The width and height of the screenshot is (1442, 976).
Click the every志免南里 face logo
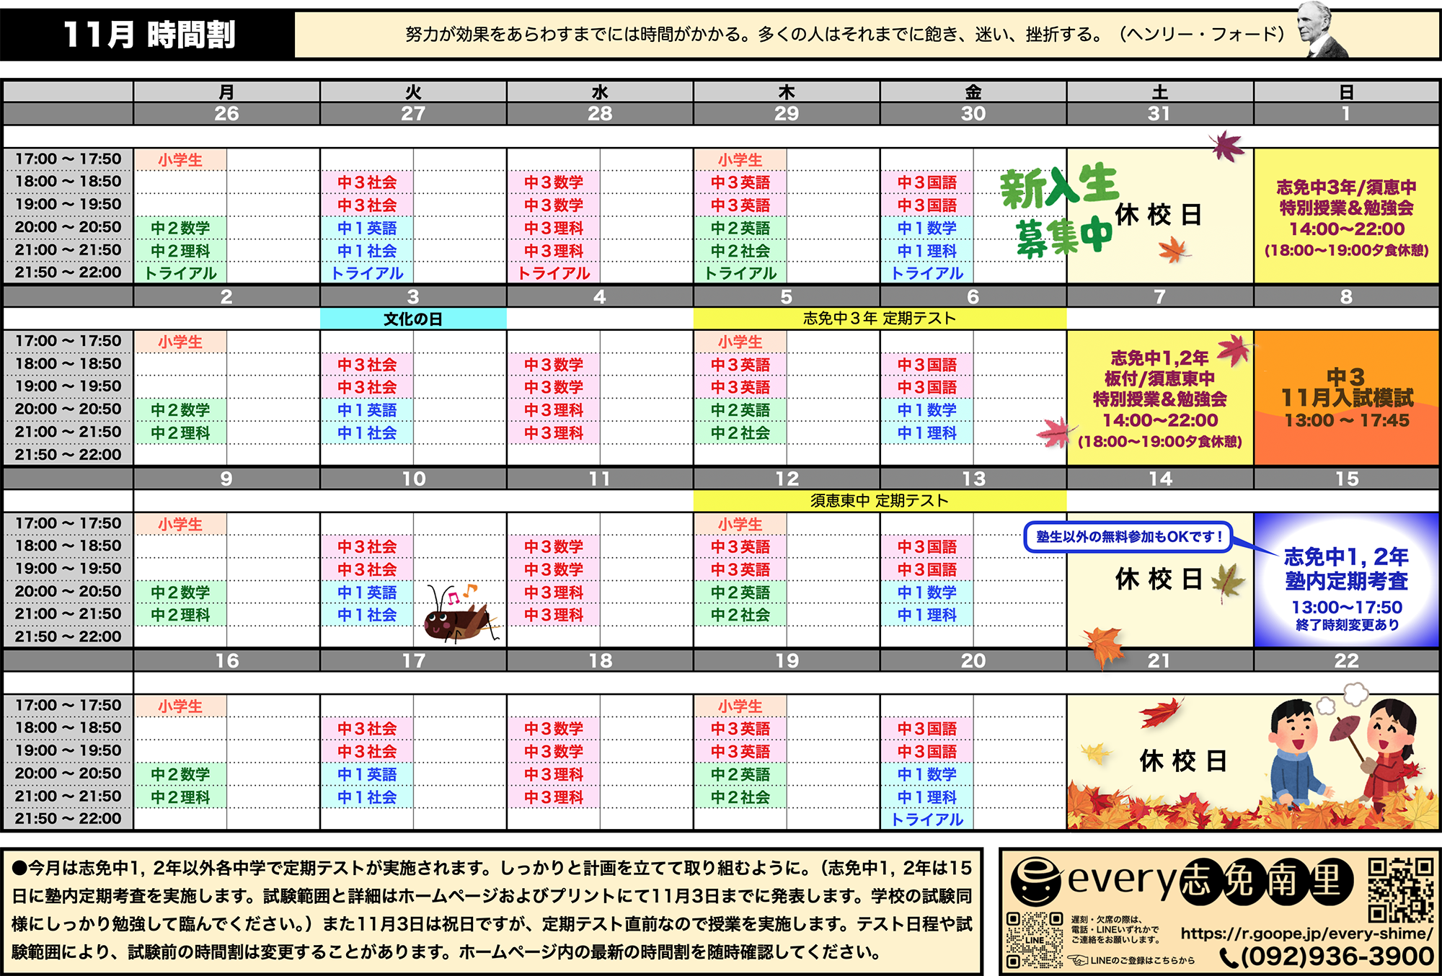[1036, 881]
